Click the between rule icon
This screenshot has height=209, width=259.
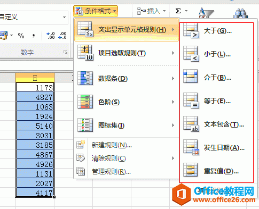(191, 77)
